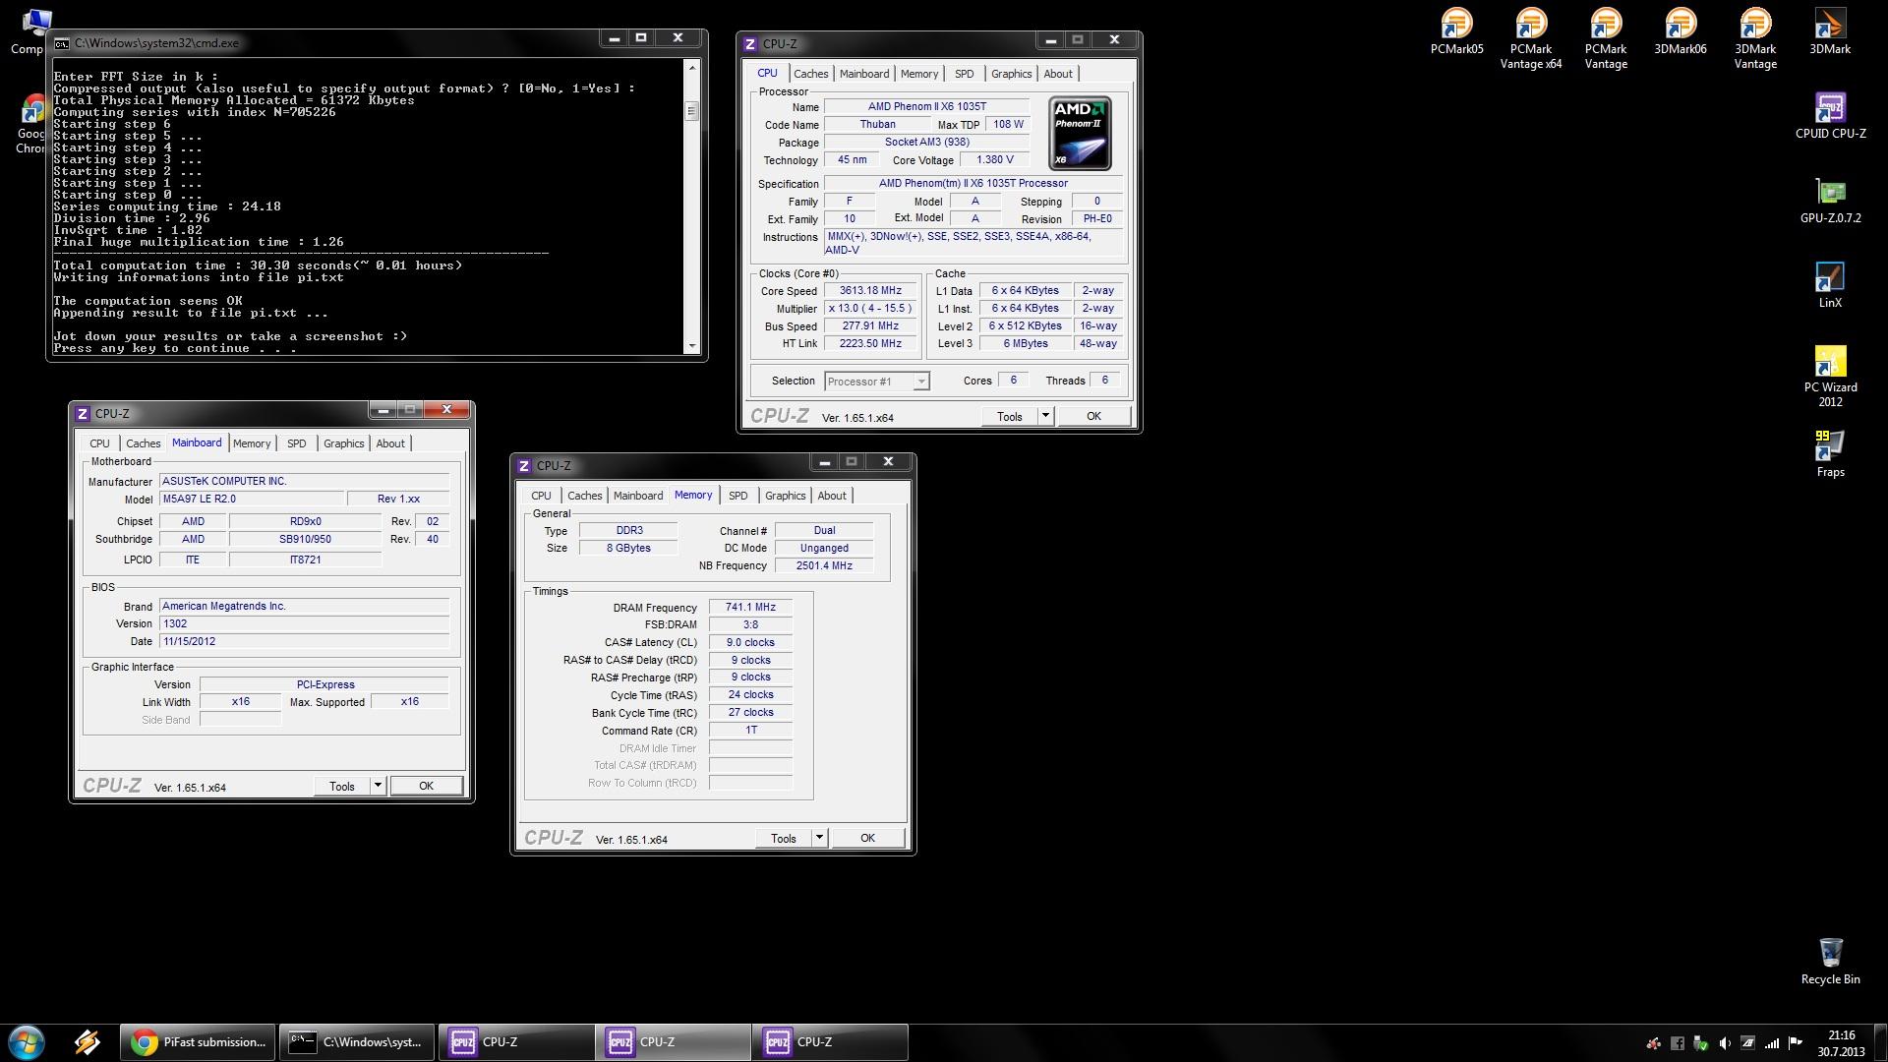Click motherboard model field M5A97 LE R2.0
Viewport: 1888px width, 1062px height.
tap(253, 499)
